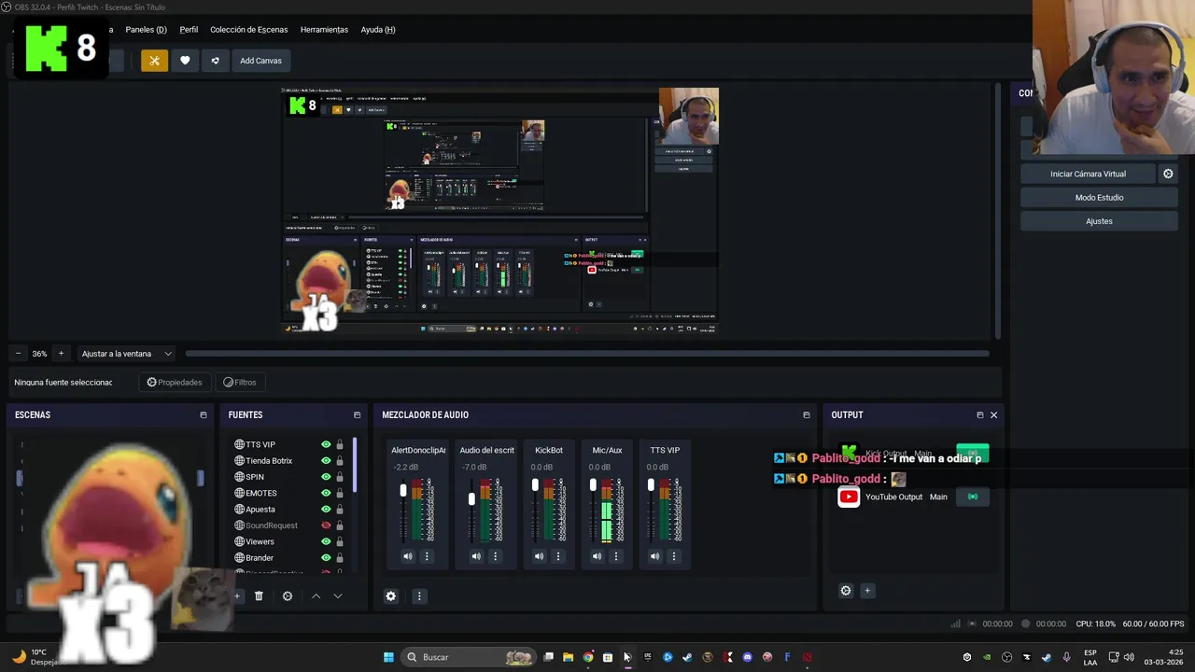Open AlertDonoclipAr channel options menu
The image size is (1195, 672).
pyautogui.click(x=427, y=556)
